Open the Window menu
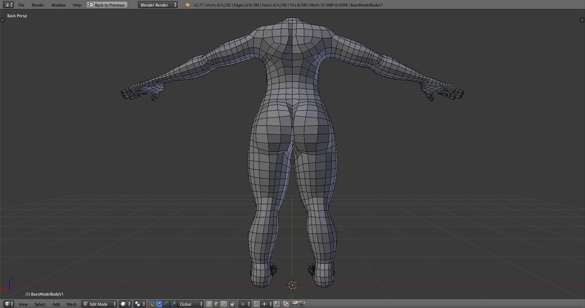The width and height of the screenshot is (585, 308). (x=58, y=5)
